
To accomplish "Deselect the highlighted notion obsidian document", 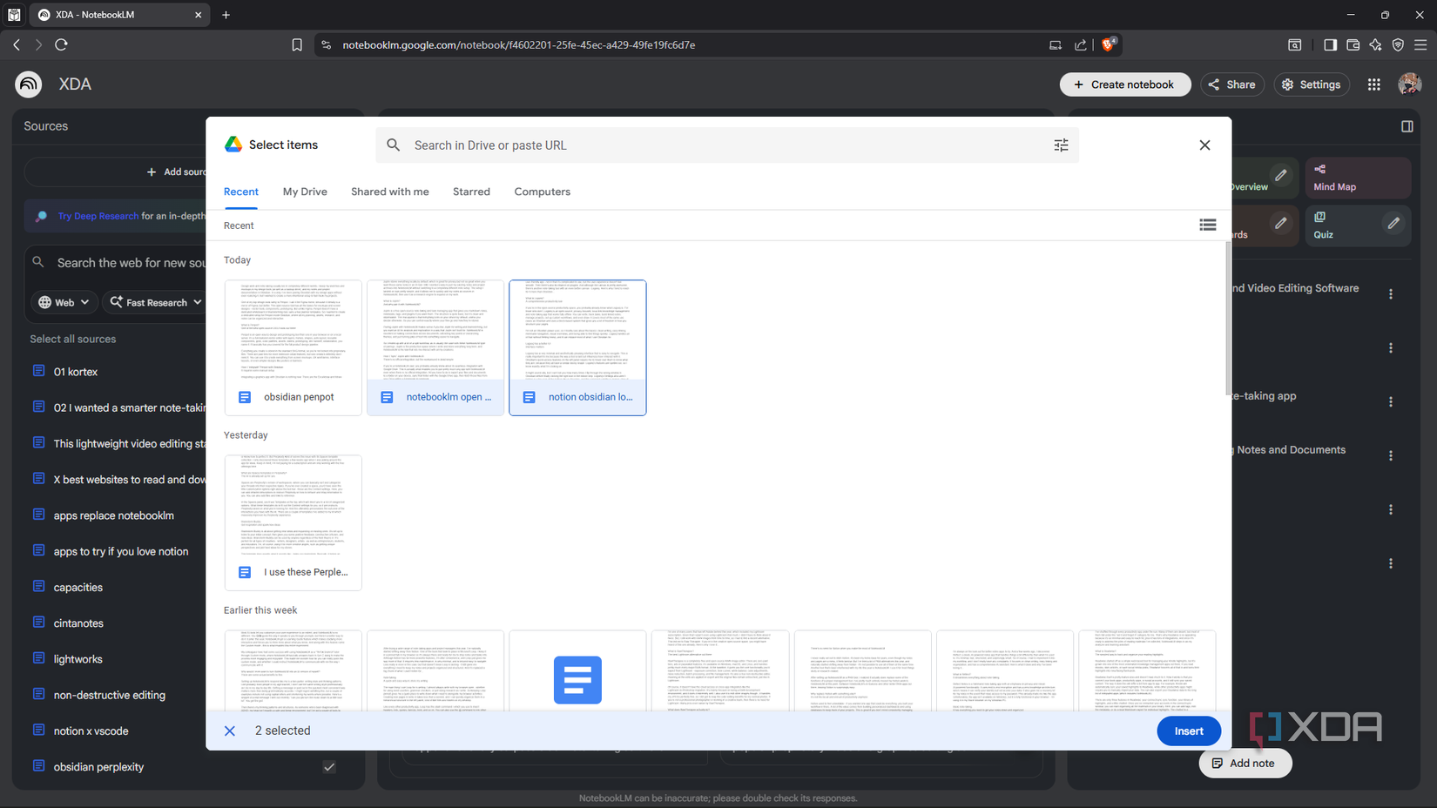I will click(577, 347).
